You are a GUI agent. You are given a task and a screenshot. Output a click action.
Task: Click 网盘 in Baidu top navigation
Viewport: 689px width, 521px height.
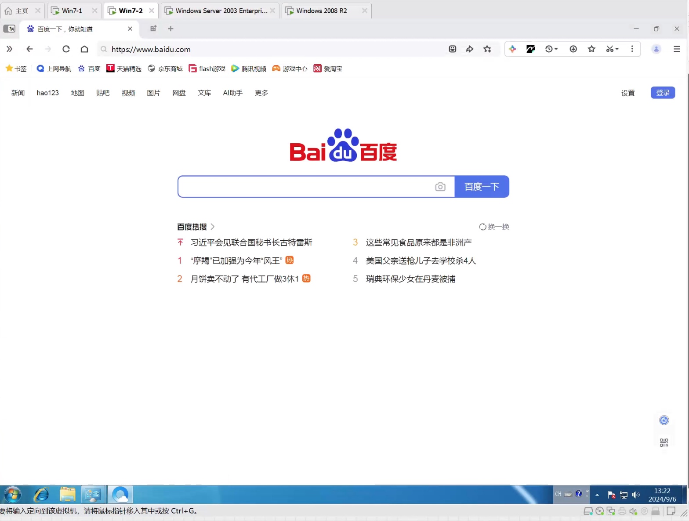coord(179,93)
